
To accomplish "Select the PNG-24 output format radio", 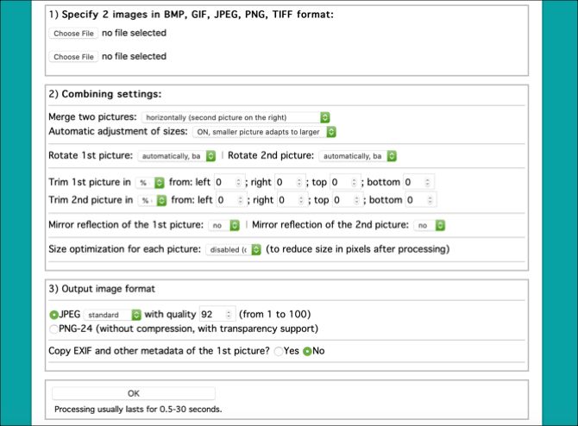I will coord(54,329).
